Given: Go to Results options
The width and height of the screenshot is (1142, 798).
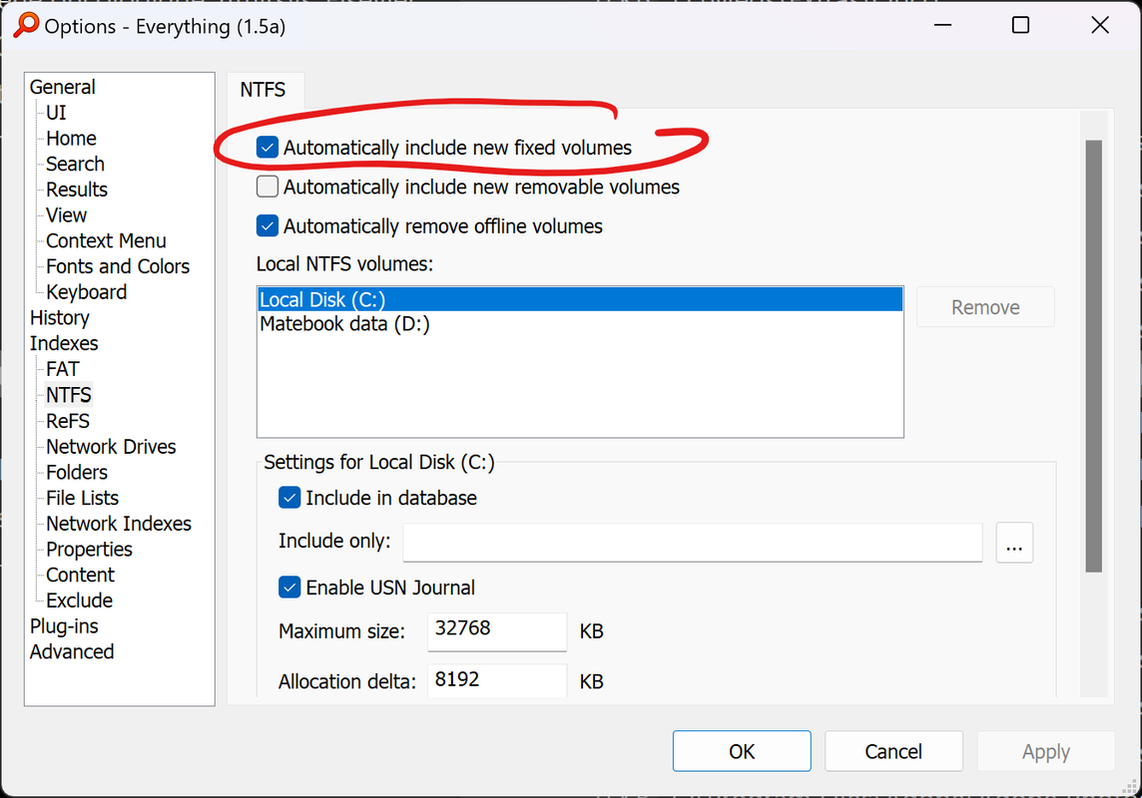Looking at the screenshot, I should (x=77, y=190).
